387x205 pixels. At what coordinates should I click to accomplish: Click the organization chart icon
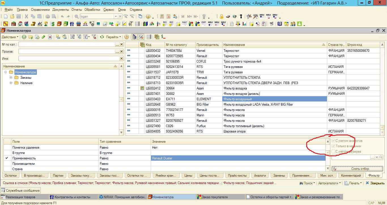[x=85, y=24]
